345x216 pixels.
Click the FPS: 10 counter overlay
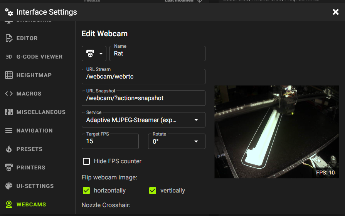pyautogui.click(x=325, y=172)
